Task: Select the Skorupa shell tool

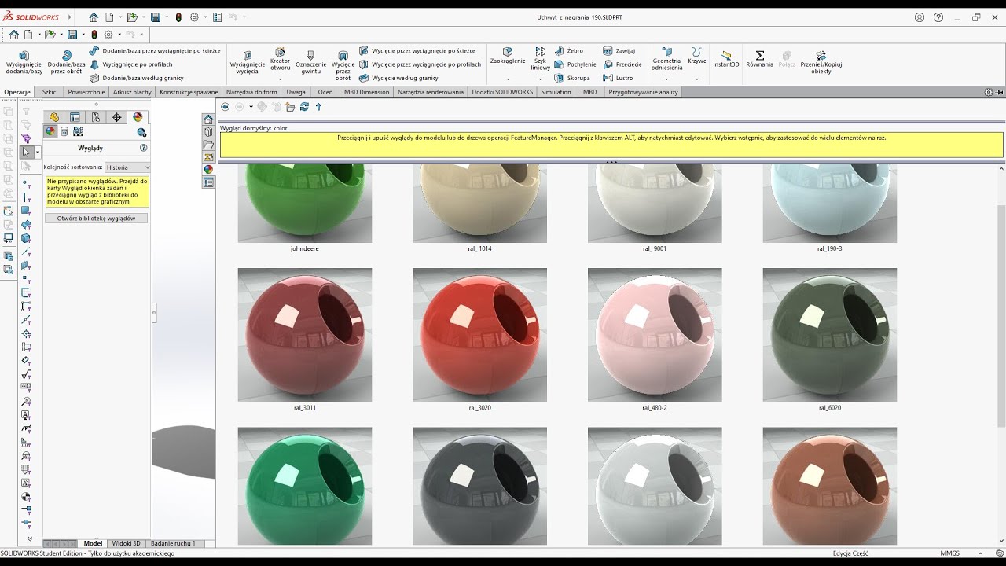Action: [572, 78]
